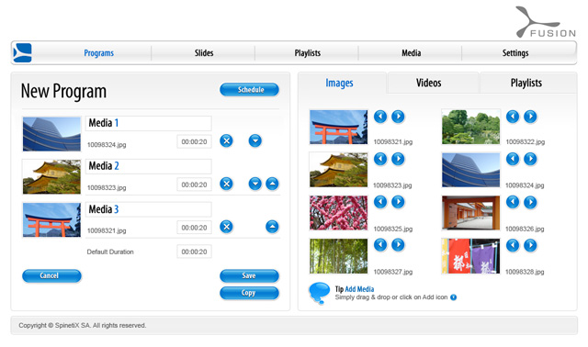
Task: Switch to the Playlists tab in media panel
Action: (526, 83)
